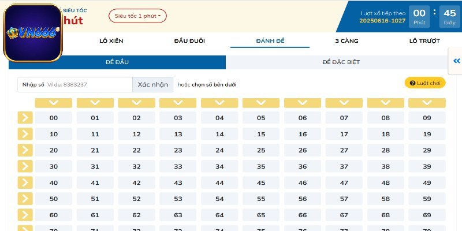Screen dimensions: 462x231
Task: Select entire row starting with 50
Action: 25,199
